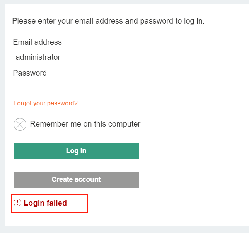The height and width of the screenshot is (233, 249).
Task: Click the red exclamation error icon
Action: coord(18,203)
